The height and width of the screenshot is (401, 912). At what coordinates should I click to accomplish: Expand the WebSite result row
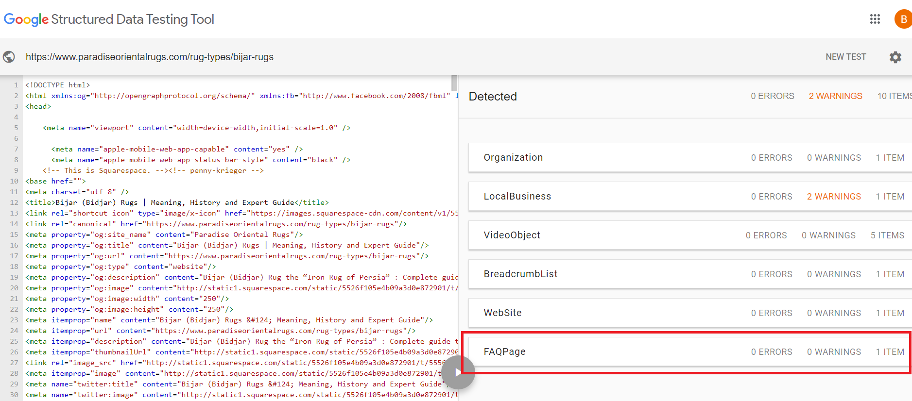pos(690,313)
